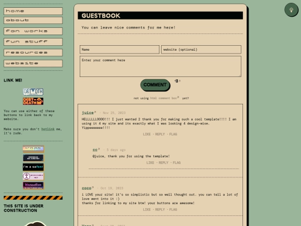301x226 pixels.
Task: Like coco's comment
Action: 147,209
